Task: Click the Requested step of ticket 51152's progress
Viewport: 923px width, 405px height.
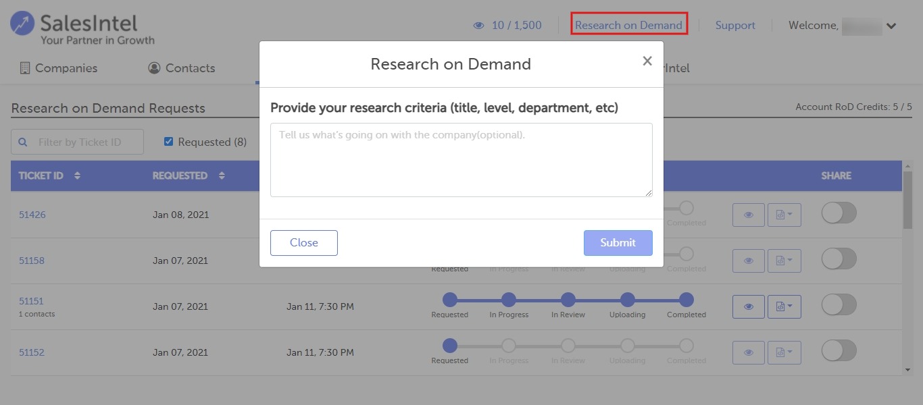Action: (x=450, y=346)
